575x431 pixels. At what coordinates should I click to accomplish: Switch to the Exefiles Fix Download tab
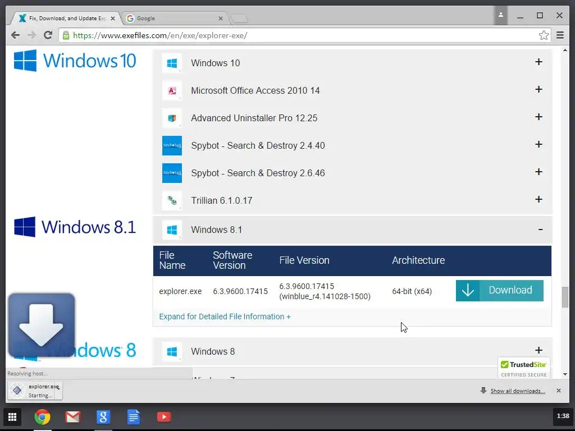click(67, 19)
